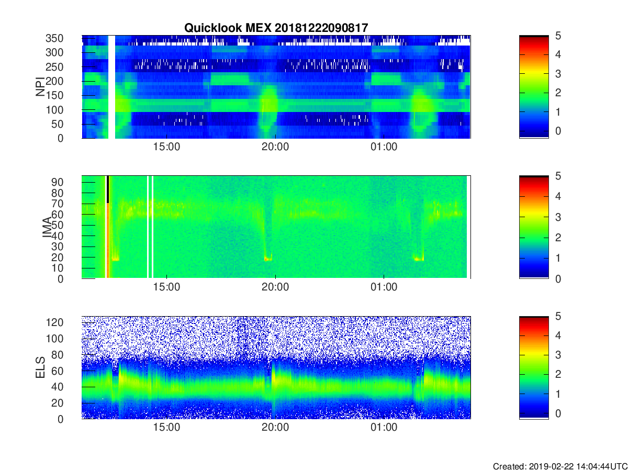Screen dimensions: 628x471
Task: Click the ELS y-axis label
Action: pos(40,367)
